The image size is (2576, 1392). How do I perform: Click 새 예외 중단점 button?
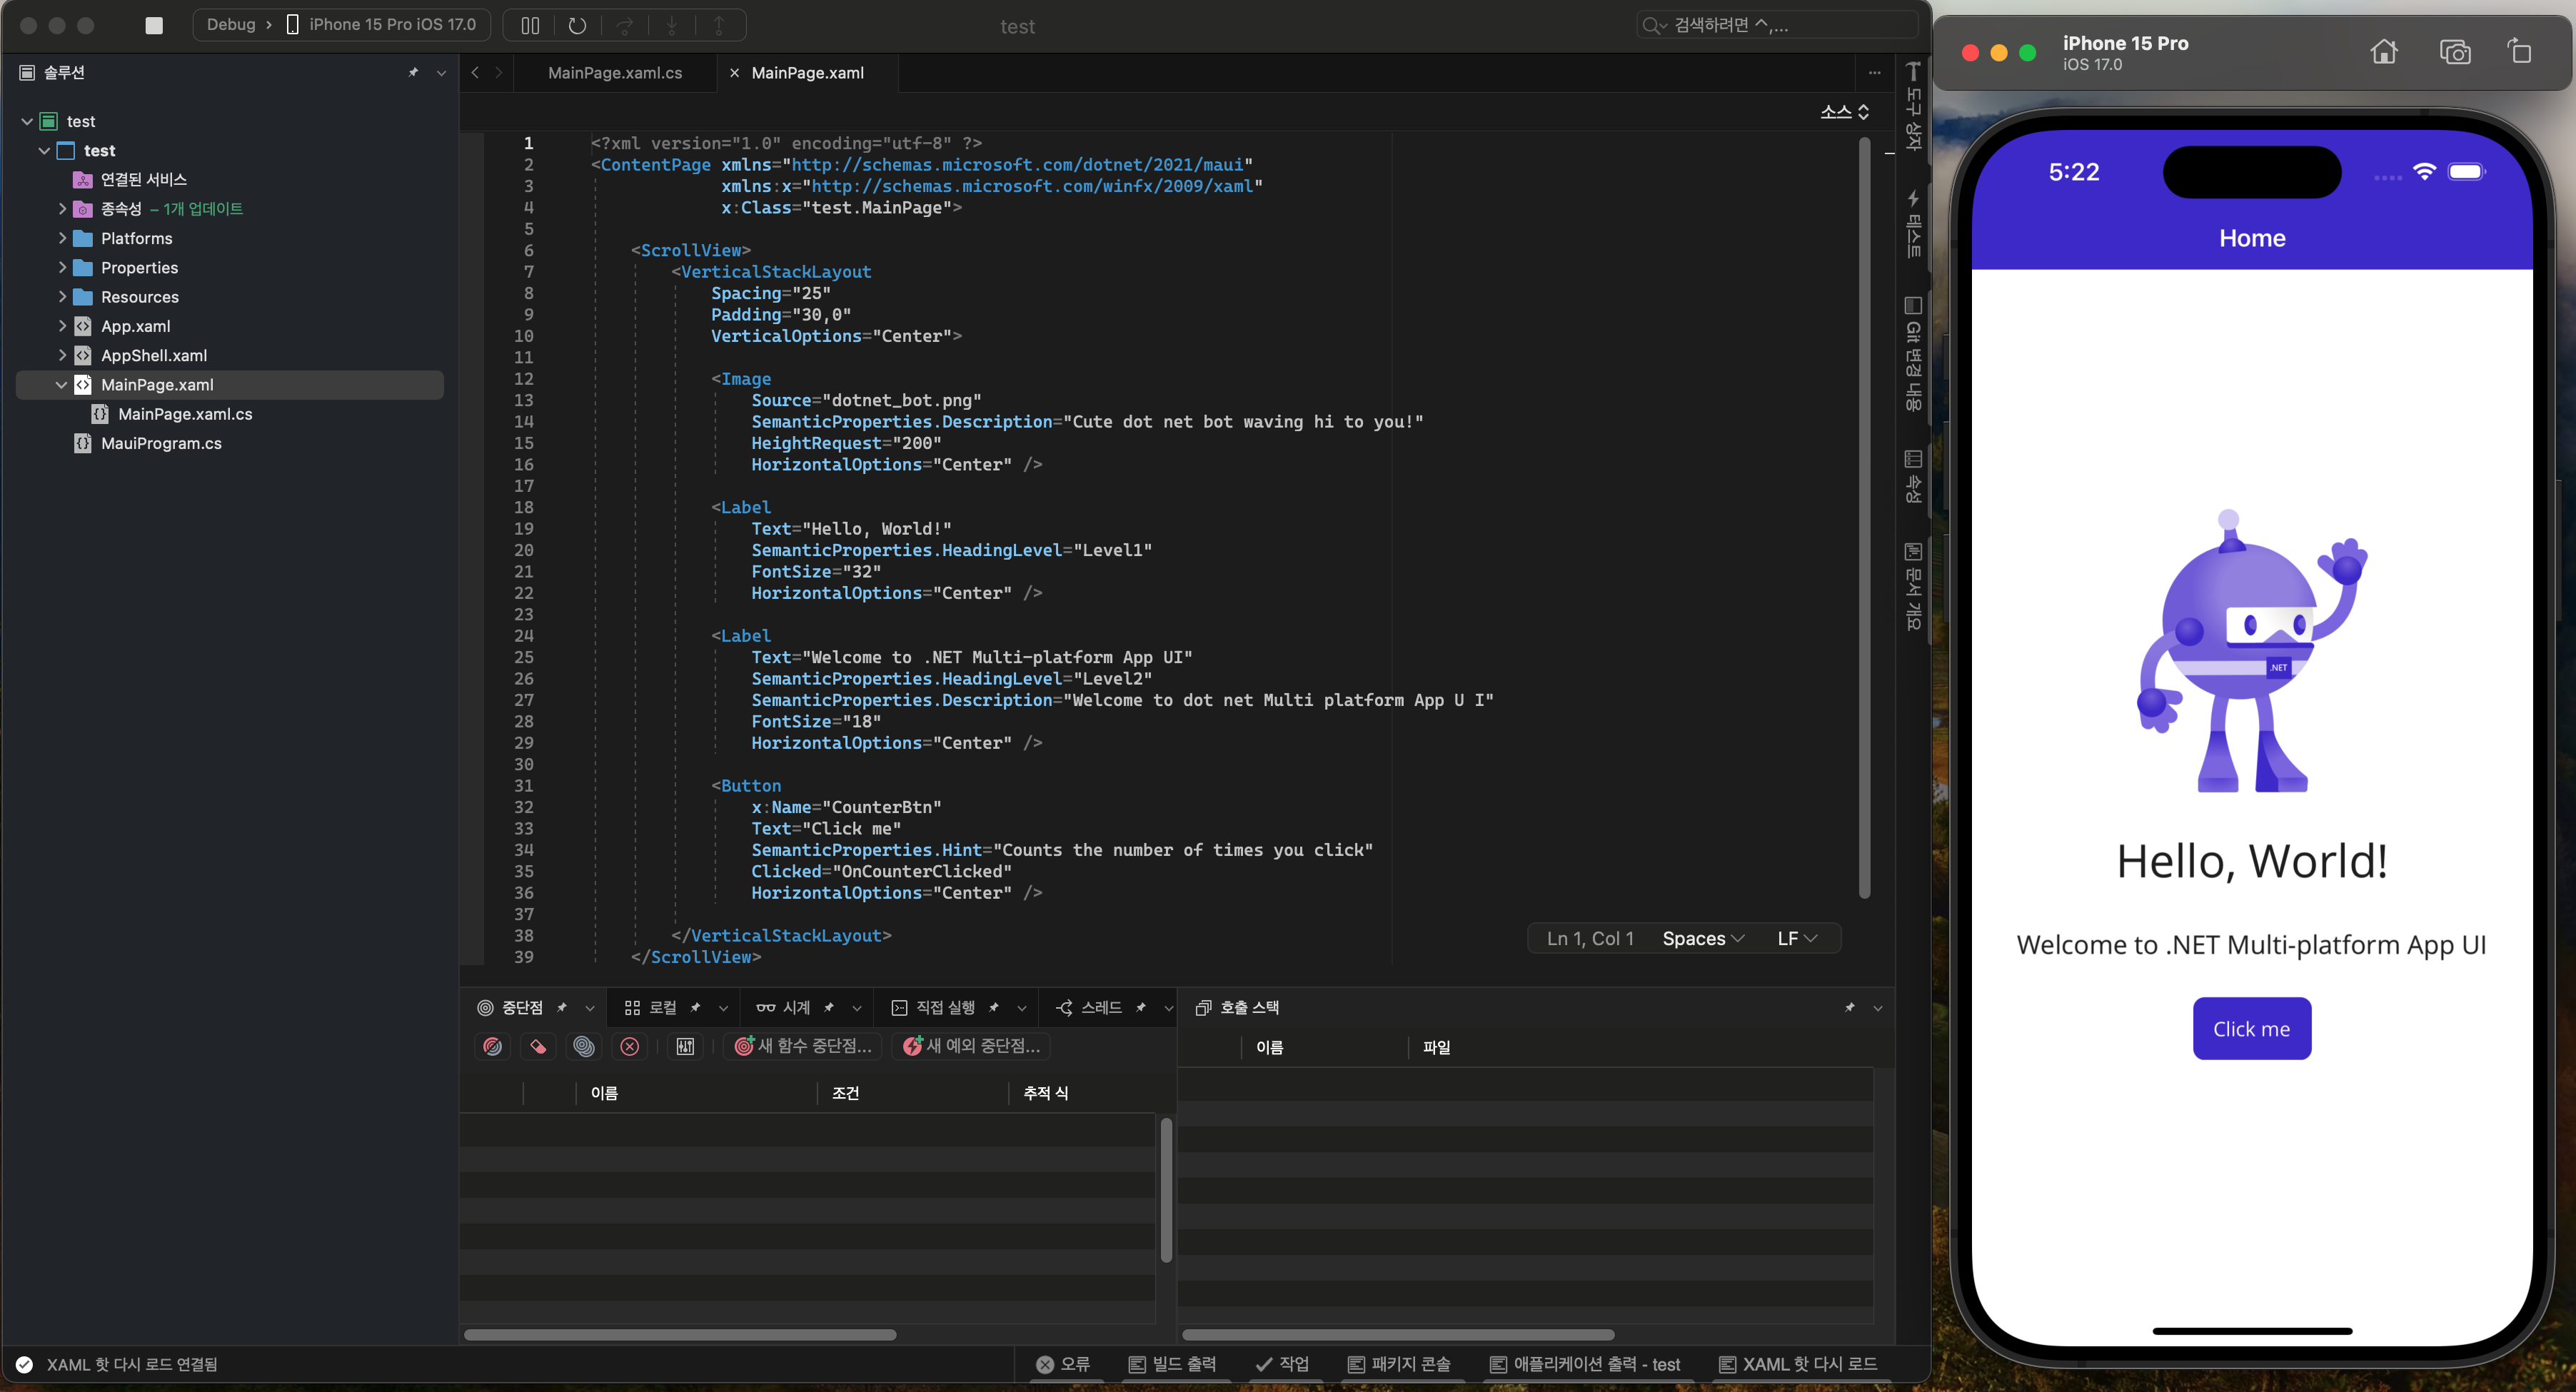click(972, 1046)
